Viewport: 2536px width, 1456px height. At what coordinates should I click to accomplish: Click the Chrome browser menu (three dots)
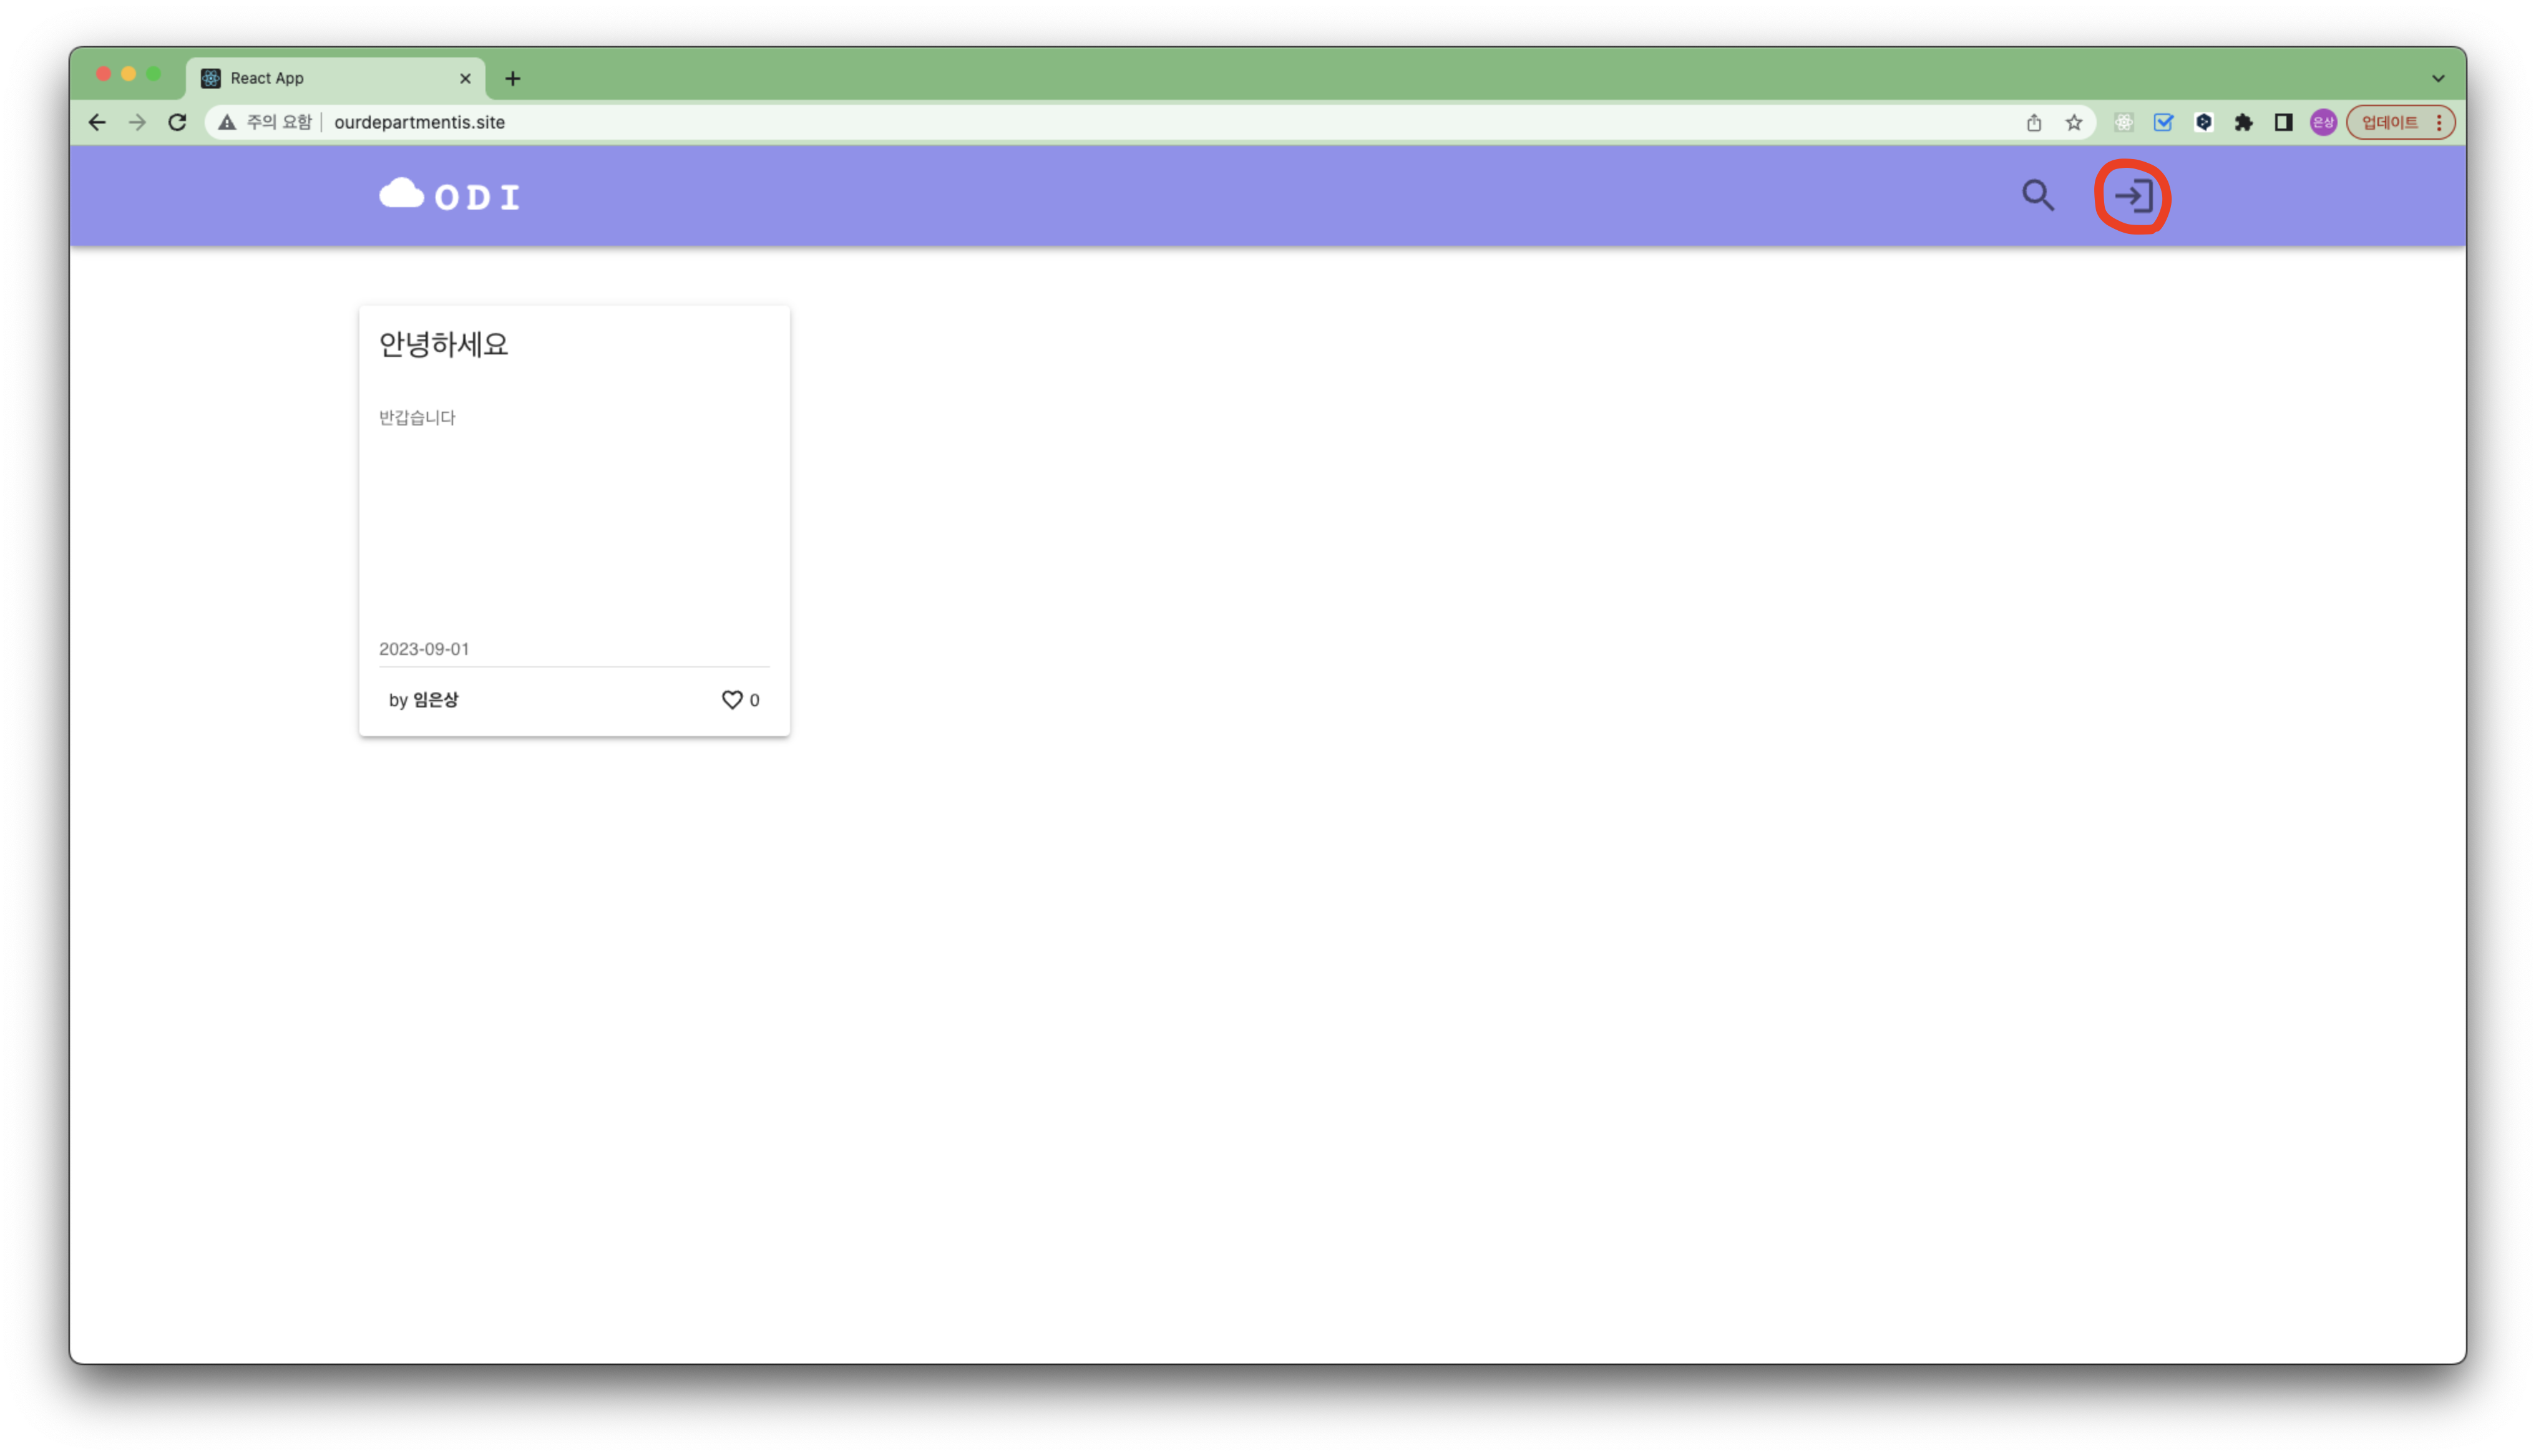pos(2439,122)
